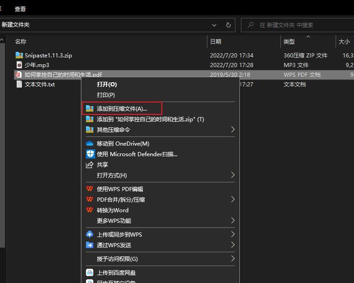Image resolution: width=354 pixels, height=283 pixels.
Task: Click the 文本文件.txt document icon
Action: click(19, 84)
